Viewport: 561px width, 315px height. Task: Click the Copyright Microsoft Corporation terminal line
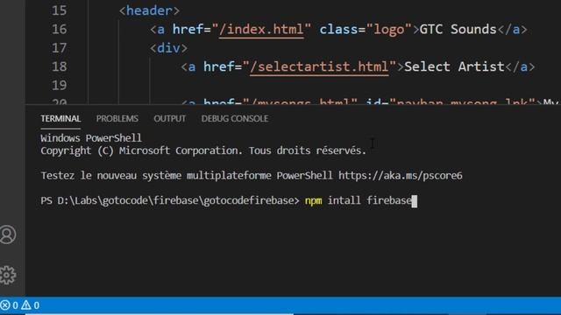(203, 150)
